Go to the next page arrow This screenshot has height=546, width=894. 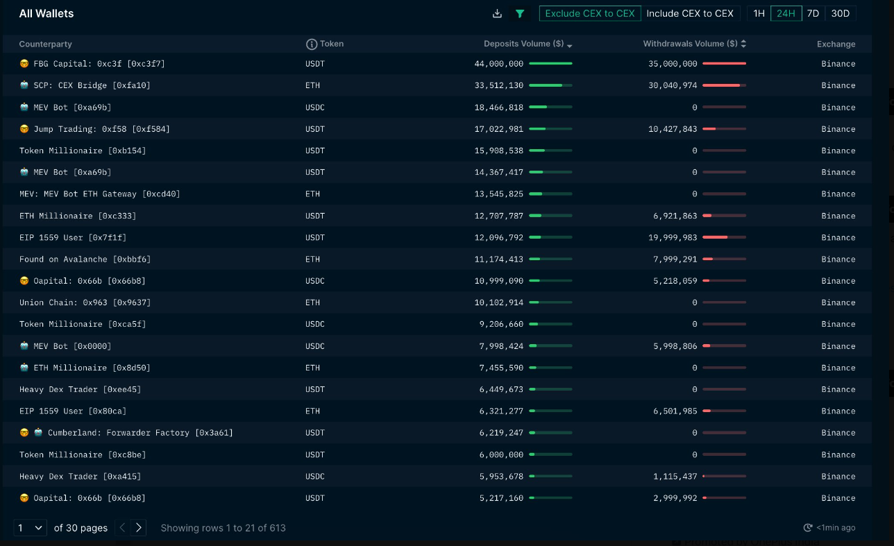(x=139, y=528)
